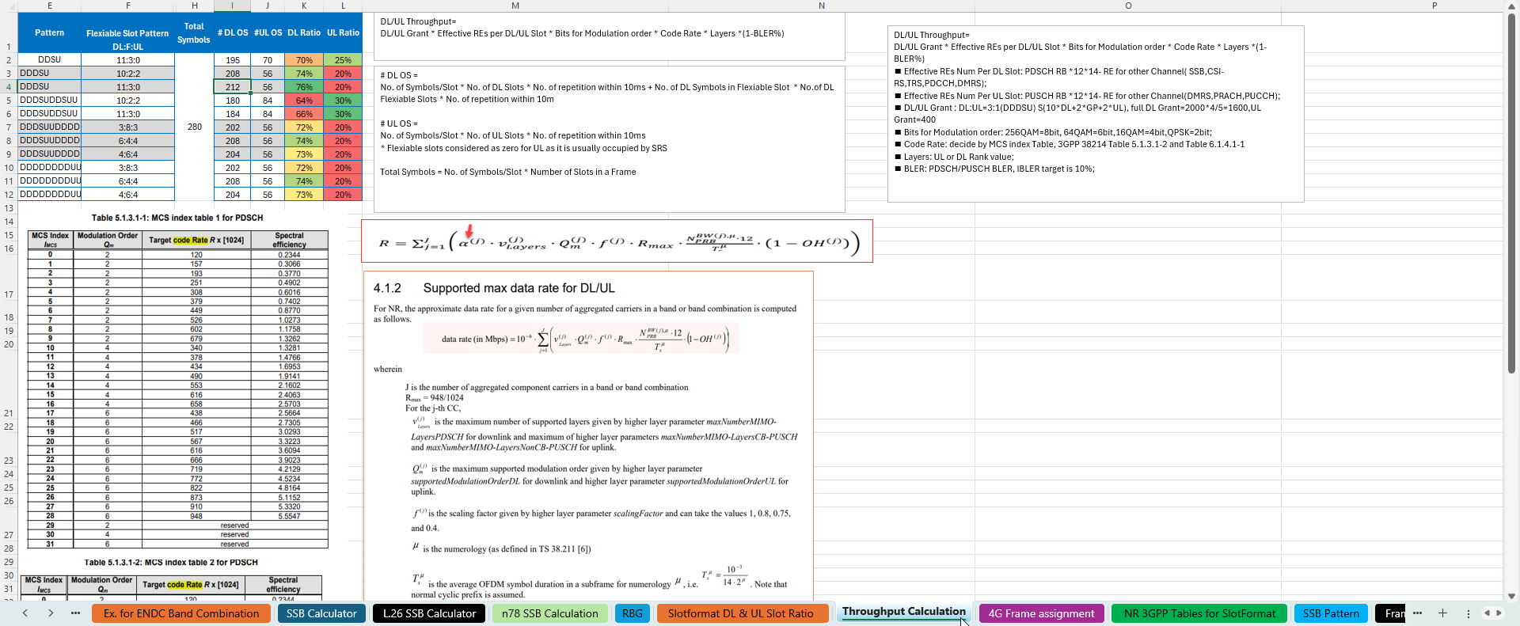Select all cells via corner button
Viewport: 1520px width, 626px height.
pos(9,6)
